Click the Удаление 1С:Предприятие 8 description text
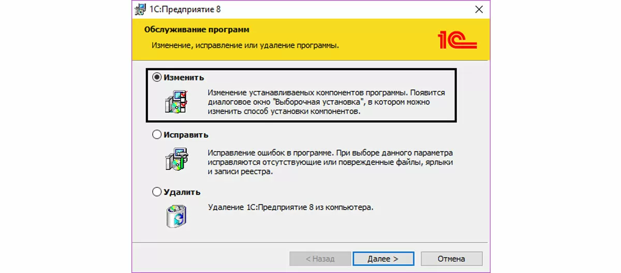 click(x=290, y=207)
